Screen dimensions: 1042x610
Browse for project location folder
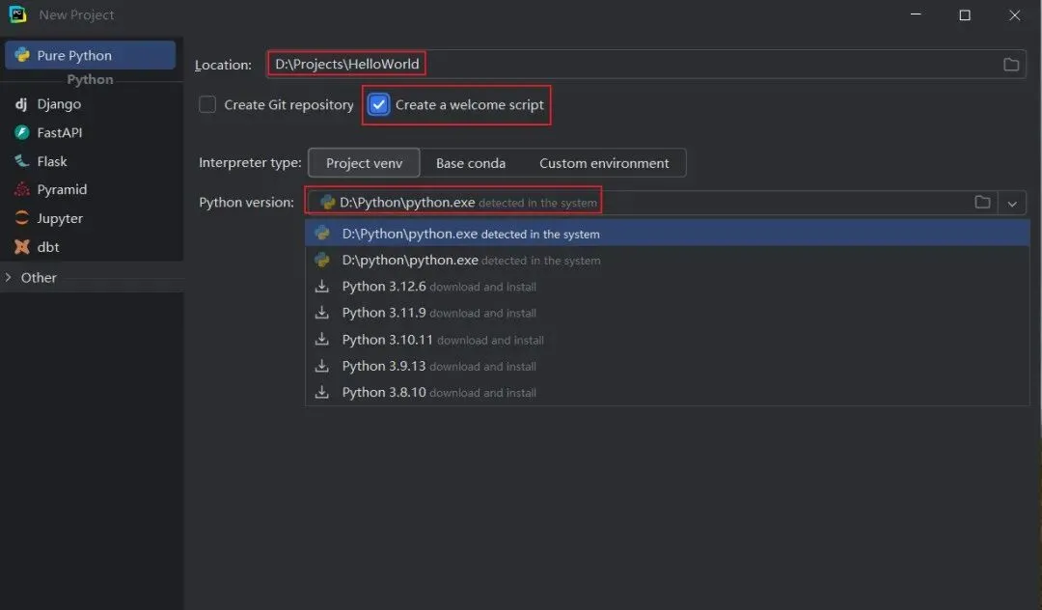[1011, 65]
